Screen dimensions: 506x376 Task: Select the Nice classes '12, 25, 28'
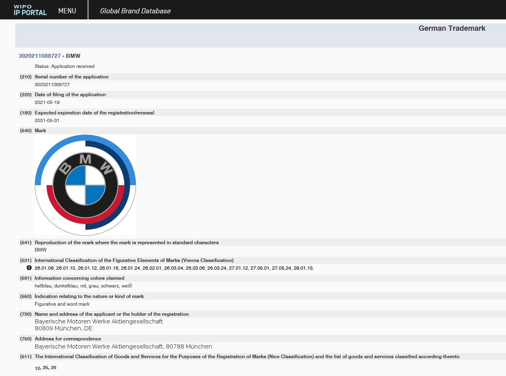pyautogui.click(x=45, y=368)
